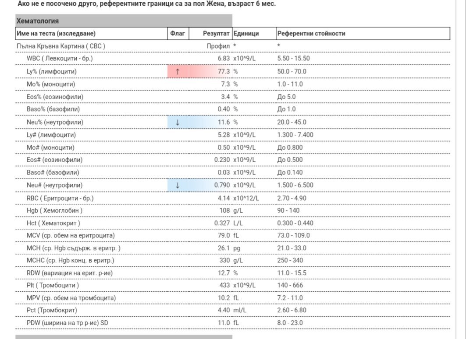The width and height of the screenshot is (466, 339).
Task: Select the red highlighted 77.3 result value
Action: point(224,72)
